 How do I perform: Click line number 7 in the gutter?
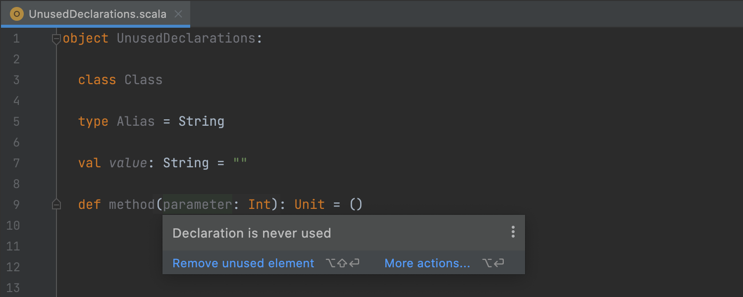16,163
